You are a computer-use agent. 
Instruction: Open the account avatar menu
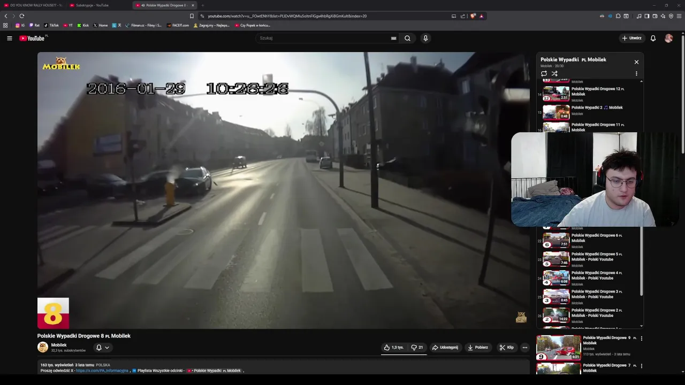point(668,38)
